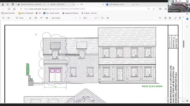The height and width of the screenshot is (106, 190).
Task: Open the workspaces icon beside profile
Action: point(8,4)
